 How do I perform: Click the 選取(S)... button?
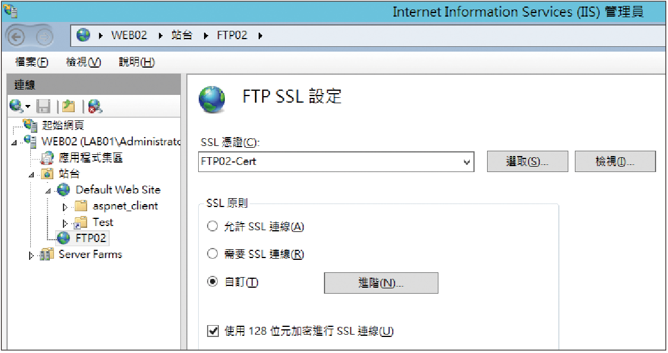coord(527,161)
